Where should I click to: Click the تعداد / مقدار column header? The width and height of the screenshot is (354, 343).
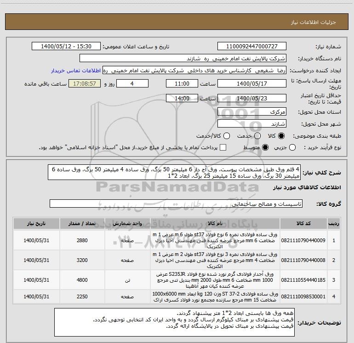[x=82, y=224]
